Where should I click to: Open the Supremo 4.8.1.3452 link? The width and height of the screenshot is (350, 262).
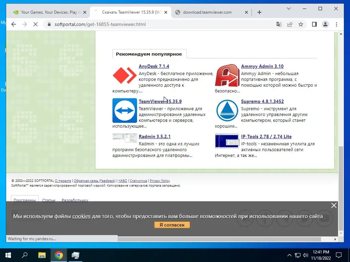(x=262, y=101)
